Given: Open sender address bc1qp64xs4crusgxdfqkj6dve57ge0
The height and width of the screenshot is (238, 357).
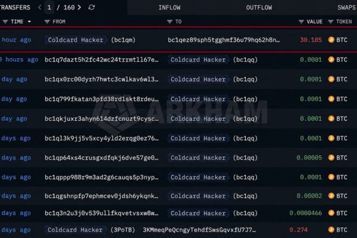Looking at the screenshot, I should click(102, 158).
